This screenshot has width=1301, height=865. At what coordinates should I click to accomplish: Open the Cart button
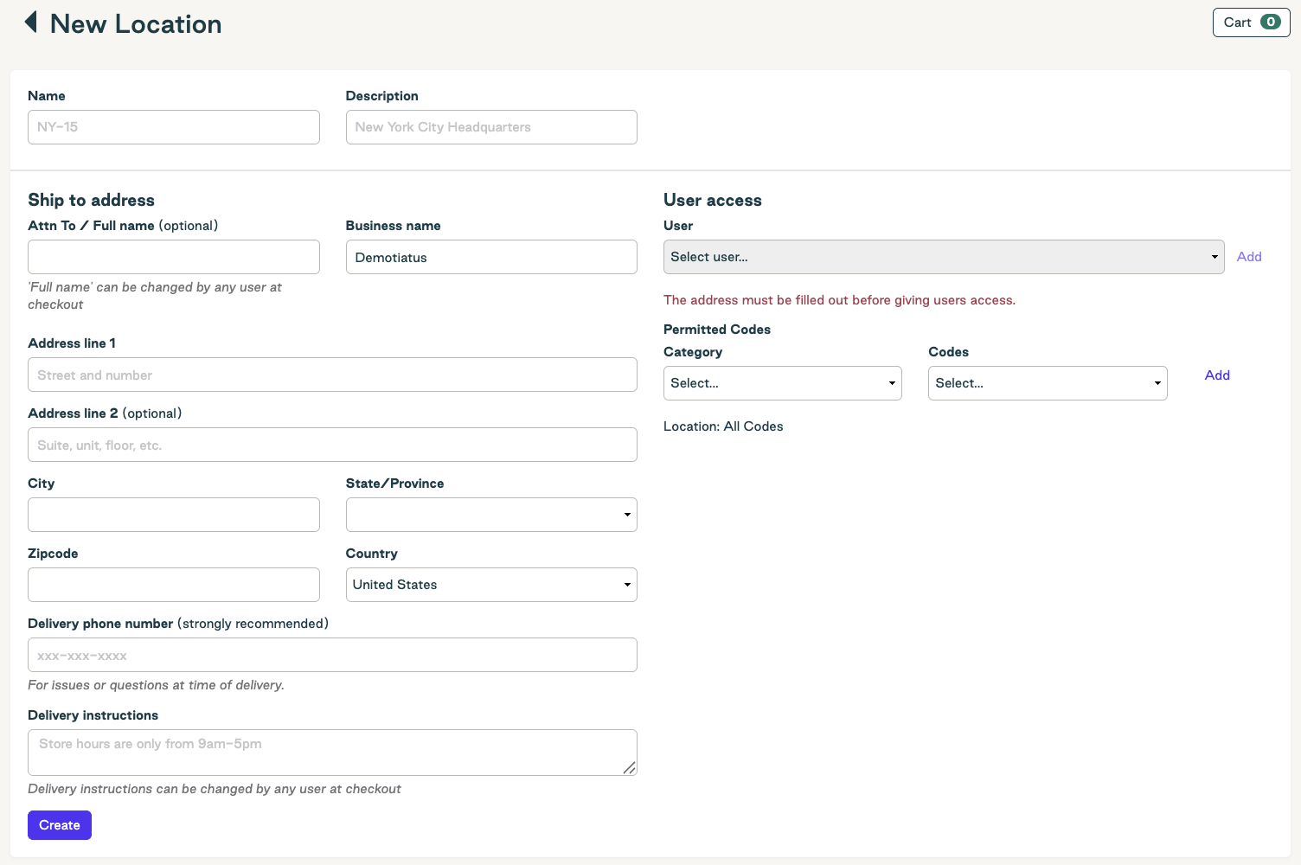tap(1251, 22)
